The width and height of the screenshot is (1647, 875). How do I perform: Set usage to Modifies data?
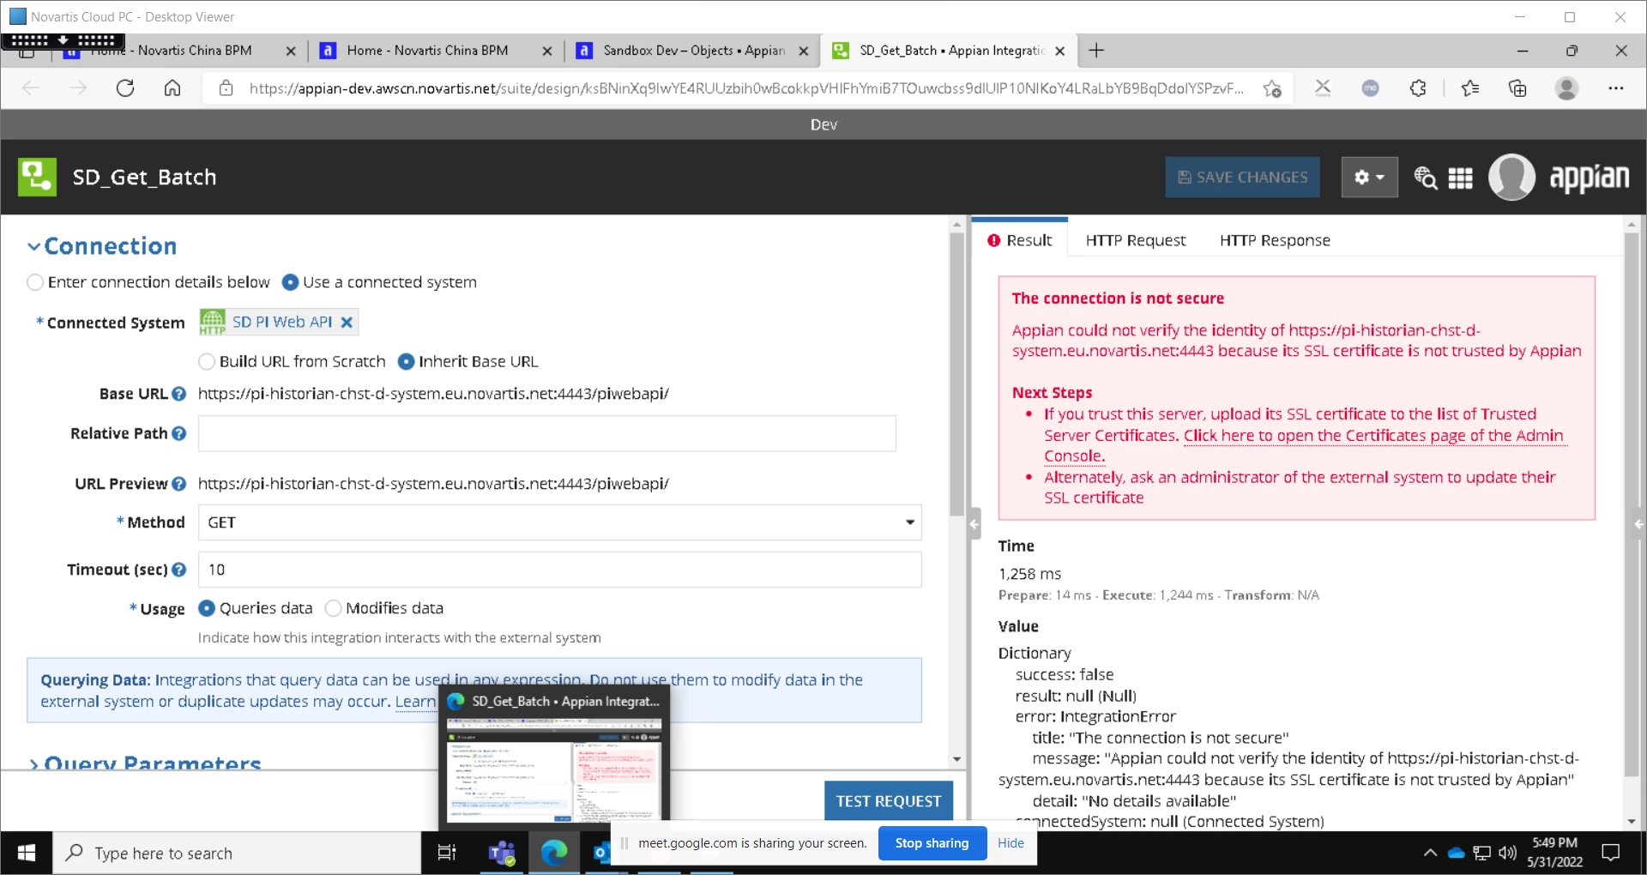[x=334, y=608]
